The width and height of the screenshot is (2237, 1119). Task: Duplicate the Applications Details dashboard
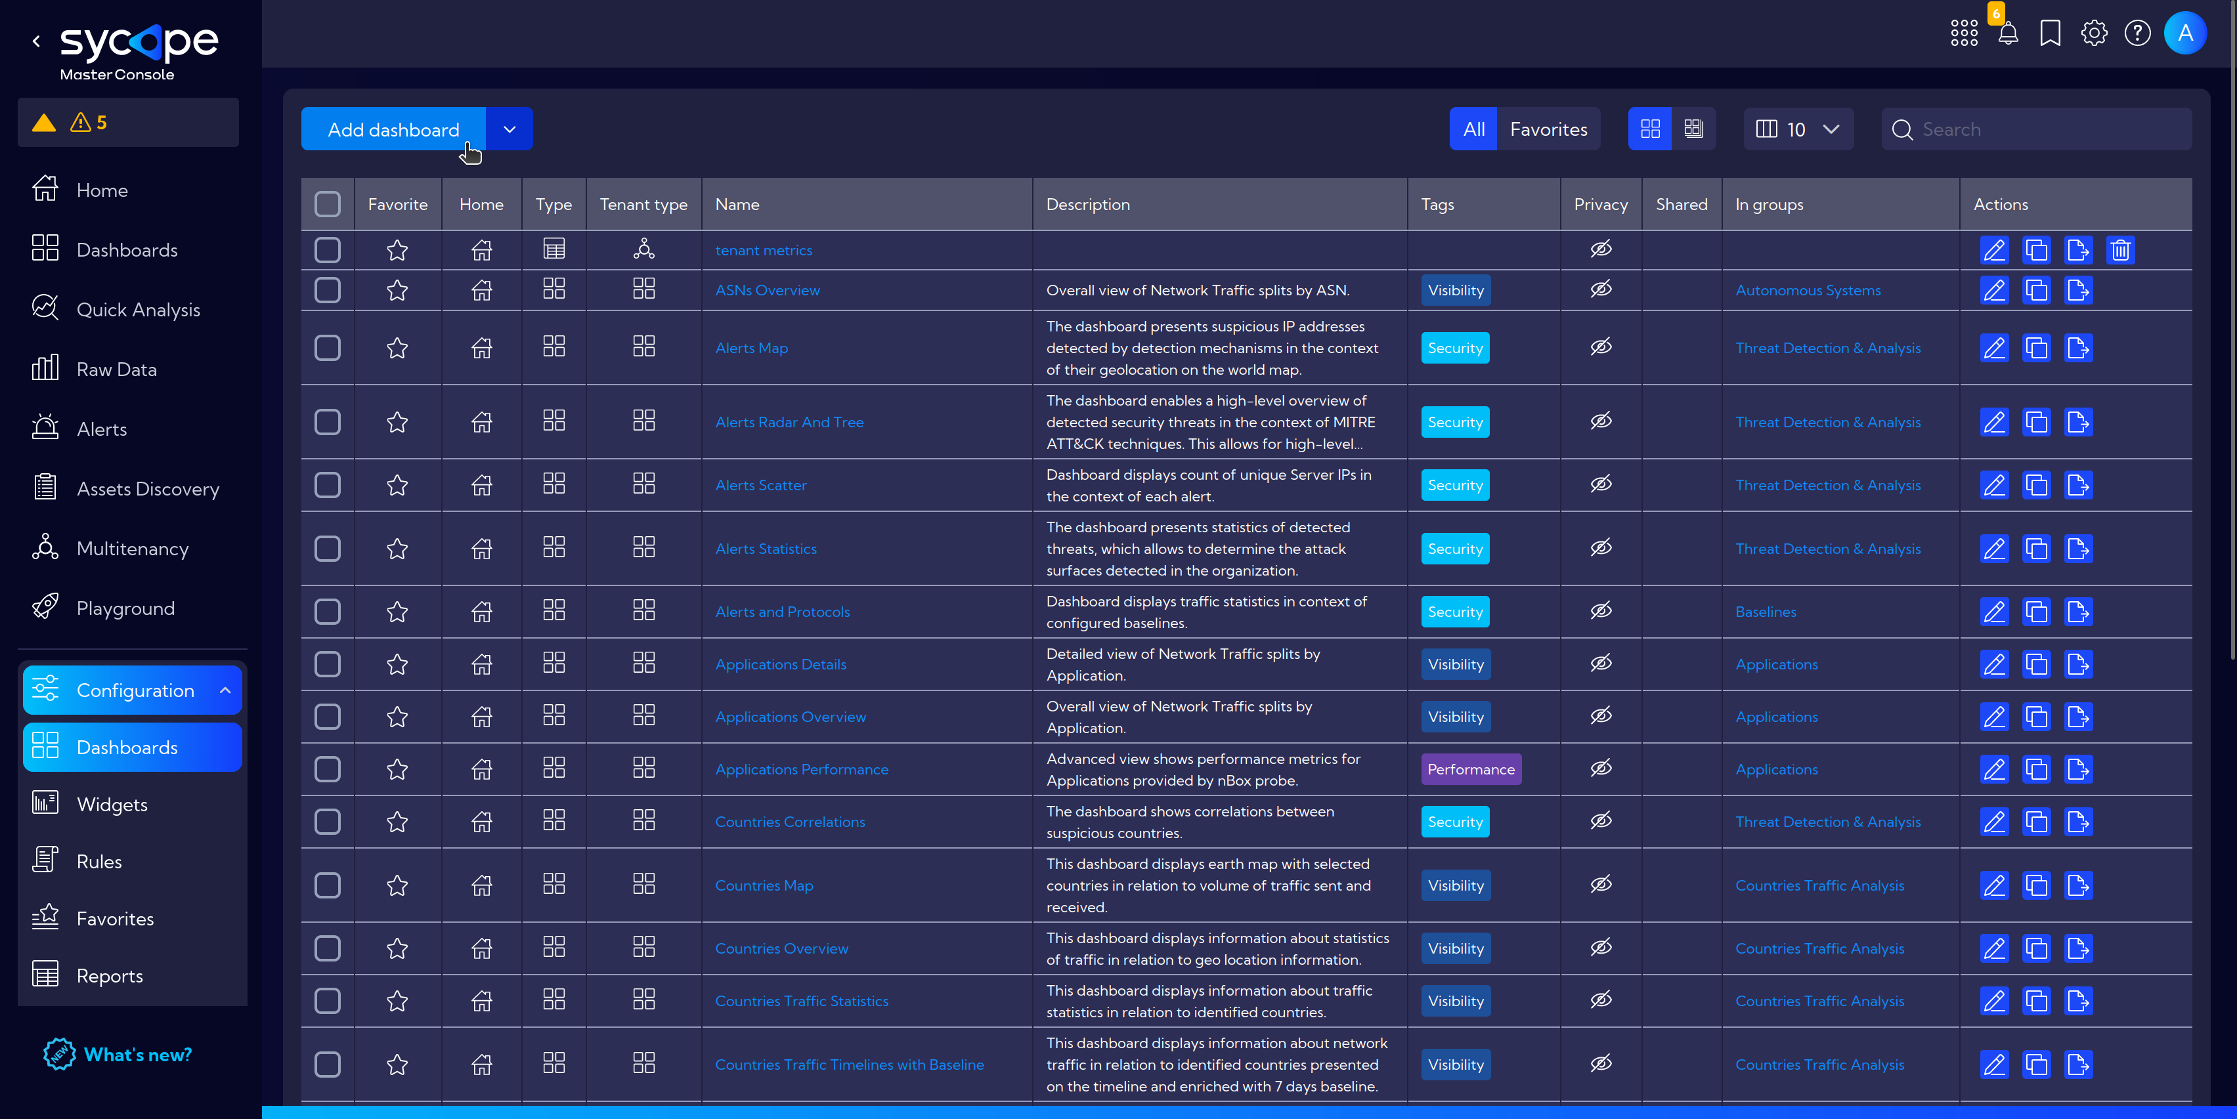[2035, 664]
